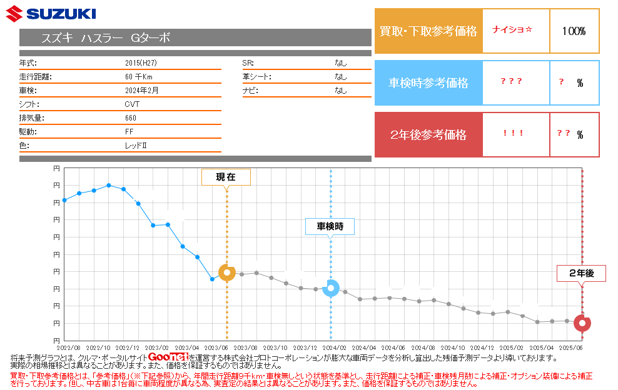Screen dimensions: 618x390
Task: Click the x-axis label 2023/10
Action: [275, 348]
